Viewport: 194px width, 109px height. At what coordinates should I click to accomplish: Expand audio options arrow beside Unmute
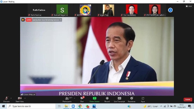(x=11, y=98)
